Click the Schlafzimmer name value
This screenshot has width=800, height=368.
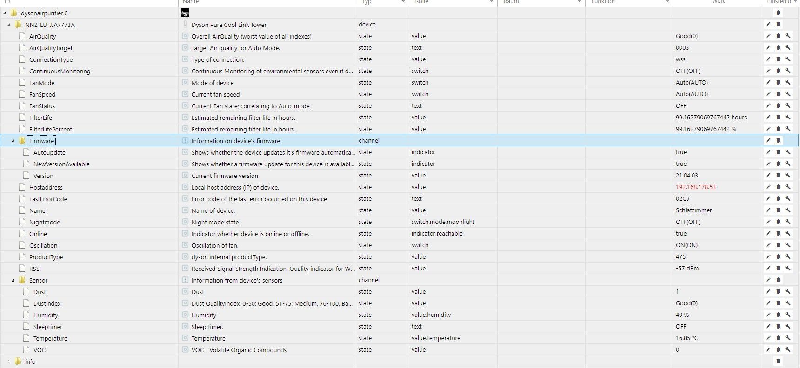point(693,210)
